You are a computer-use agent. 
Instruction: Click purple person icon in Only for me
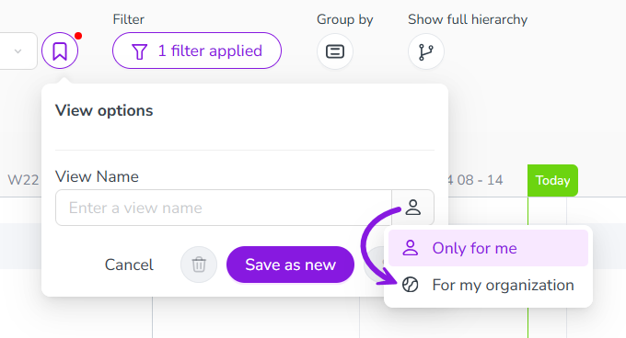coord(410,248)
